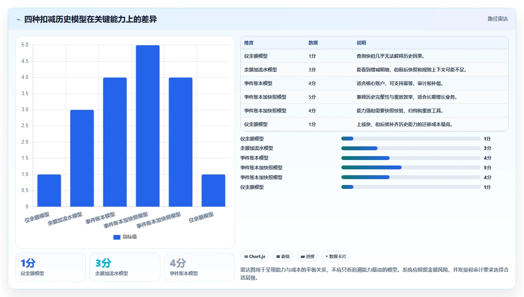This screenshot has height=297, width=524.
Task: Click the tallest chart bar reaching 5.0
Action: [148, 126]
